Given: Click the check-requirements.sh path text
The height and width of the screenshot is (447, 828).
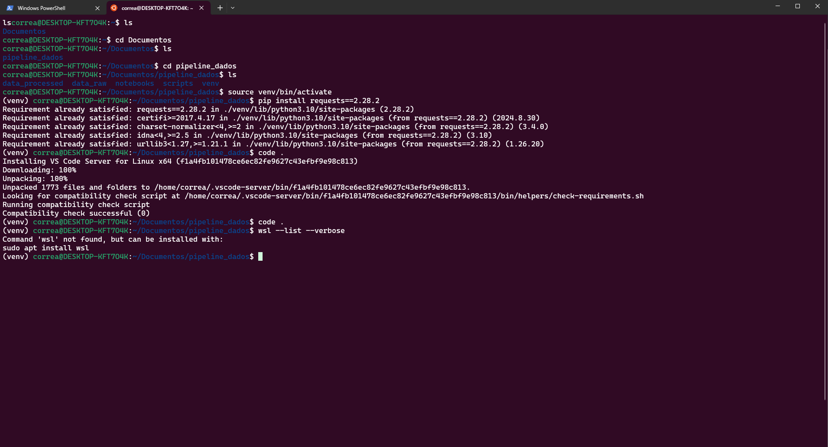Looking at the screenshot, I should pyautogui.click(x=414, y=196).
